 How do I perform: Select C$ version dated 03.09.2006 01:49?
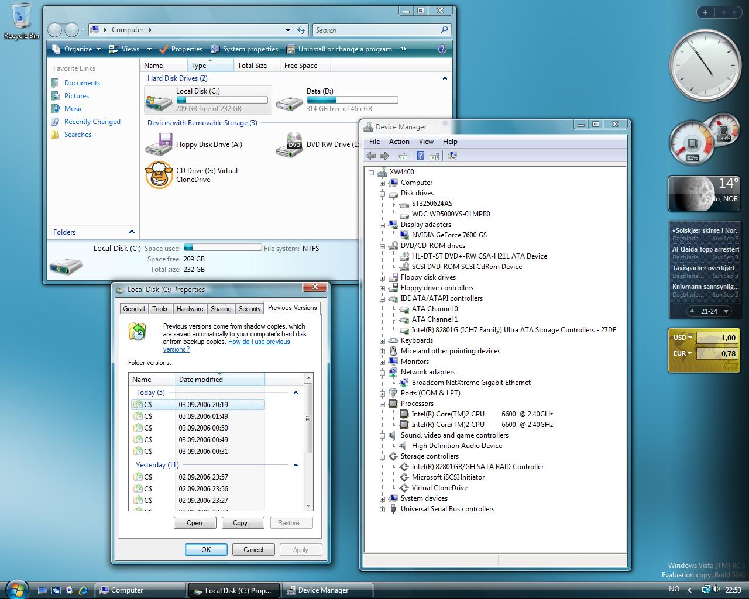(x=198, y=416)
